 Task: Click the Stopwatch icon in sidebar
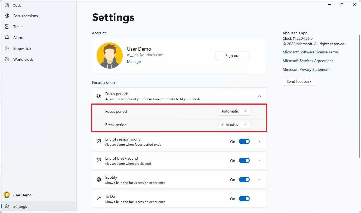(x=7, y=48)
